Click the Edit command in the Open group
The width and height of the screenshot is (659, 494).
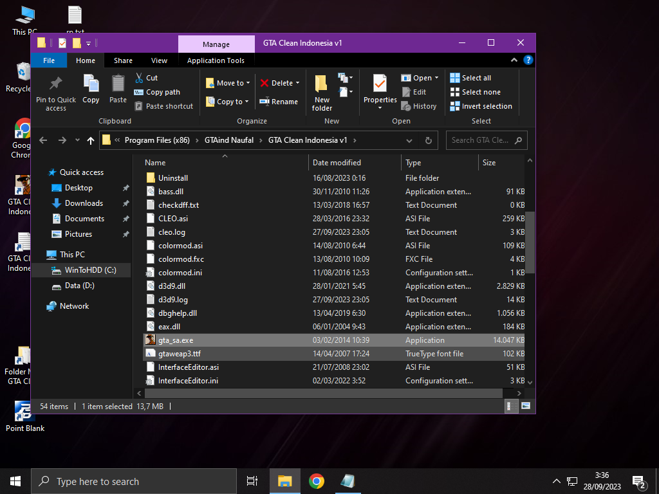(414, 92)
